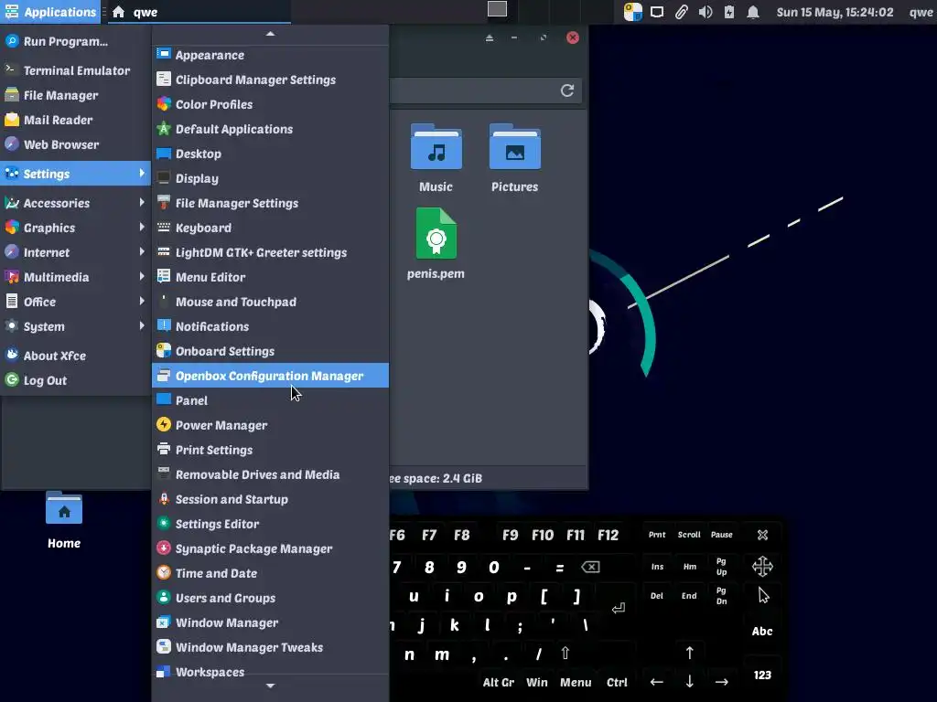937x702 pixels.
Task: Open the Pictures folder
Action: tap(514, 158)
